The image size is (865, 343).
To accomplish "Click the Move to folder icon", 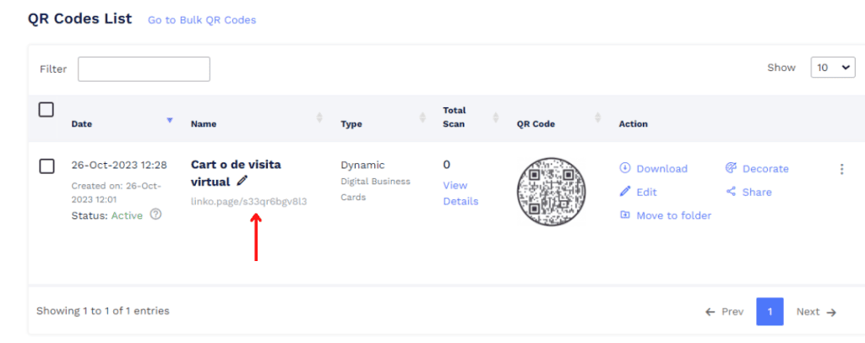I will click(x=625, y=215).
